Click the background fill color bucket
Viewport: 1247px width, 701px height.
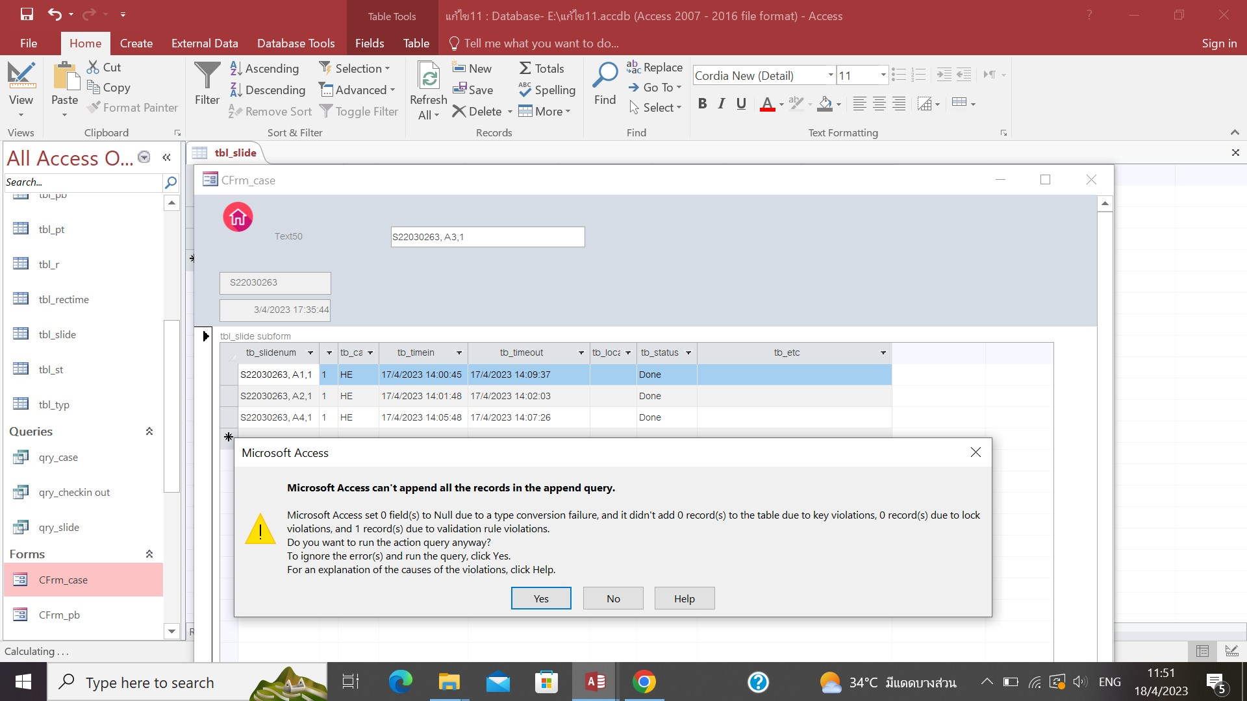tap(825, 103)
